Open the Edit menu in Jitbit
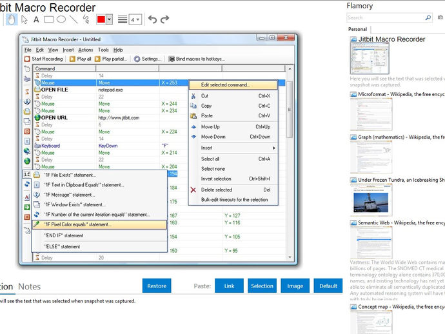 click(x=40, y=50)
